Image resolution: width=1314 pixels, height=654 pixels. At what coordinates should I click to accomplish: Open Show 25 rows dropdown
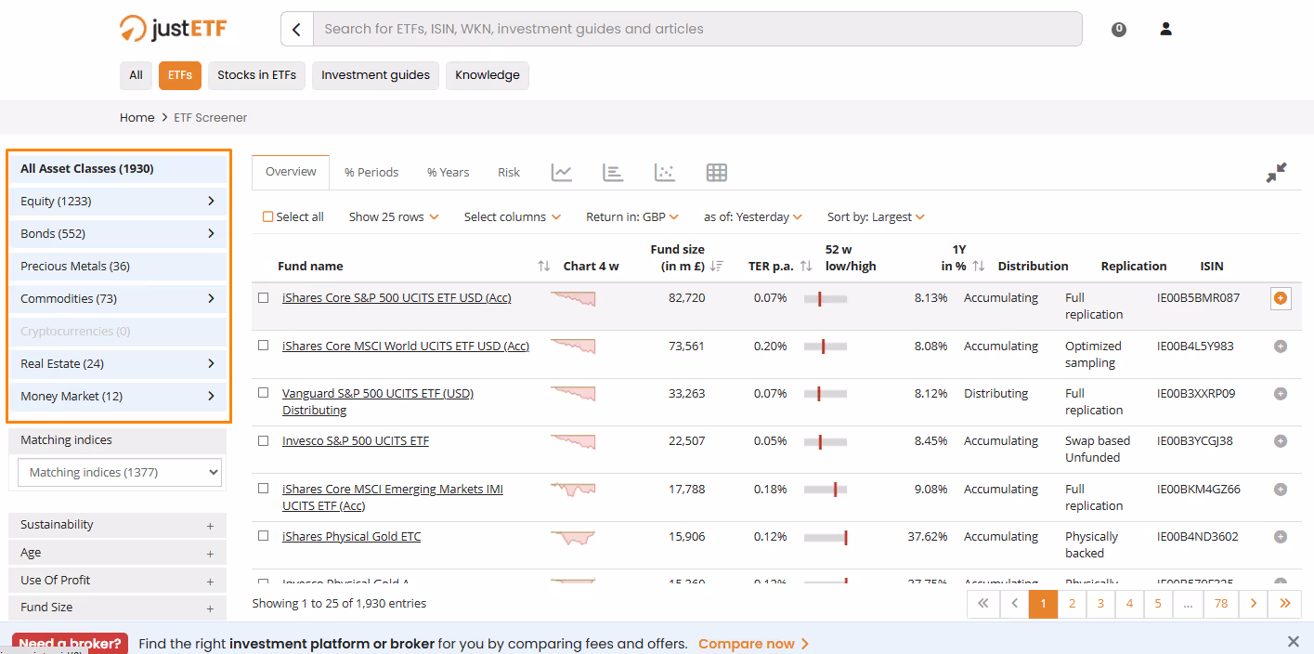(394, 216)
